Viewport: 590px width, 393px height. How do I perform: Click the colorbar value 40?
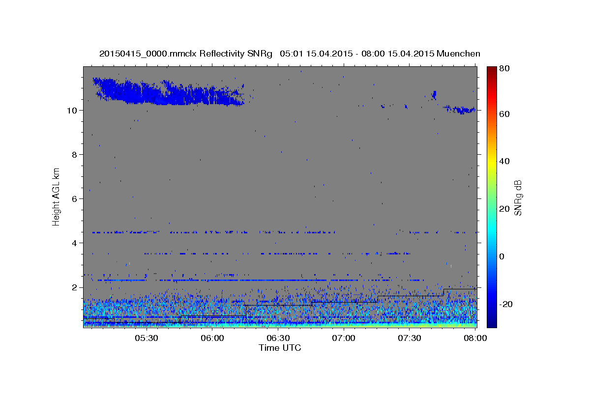pyautogui.click(x=505, y=161)
